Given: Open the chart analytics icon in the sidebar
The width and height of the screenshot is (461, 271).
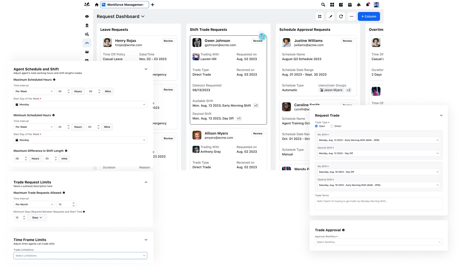Looking at the screenshot, I should (87, 34).
